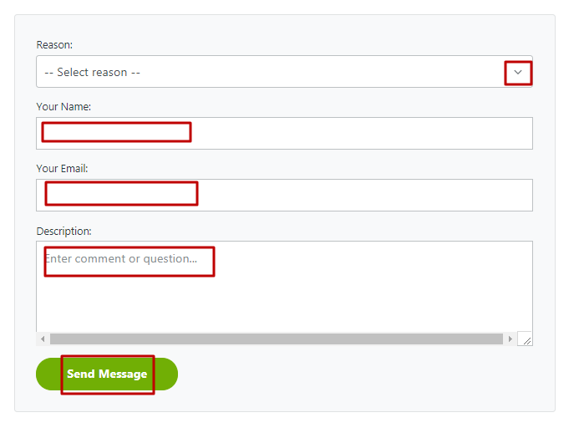Click the right end of the Your Name field
This screenshot has width=579, height=433.
(x=501, y=133)
